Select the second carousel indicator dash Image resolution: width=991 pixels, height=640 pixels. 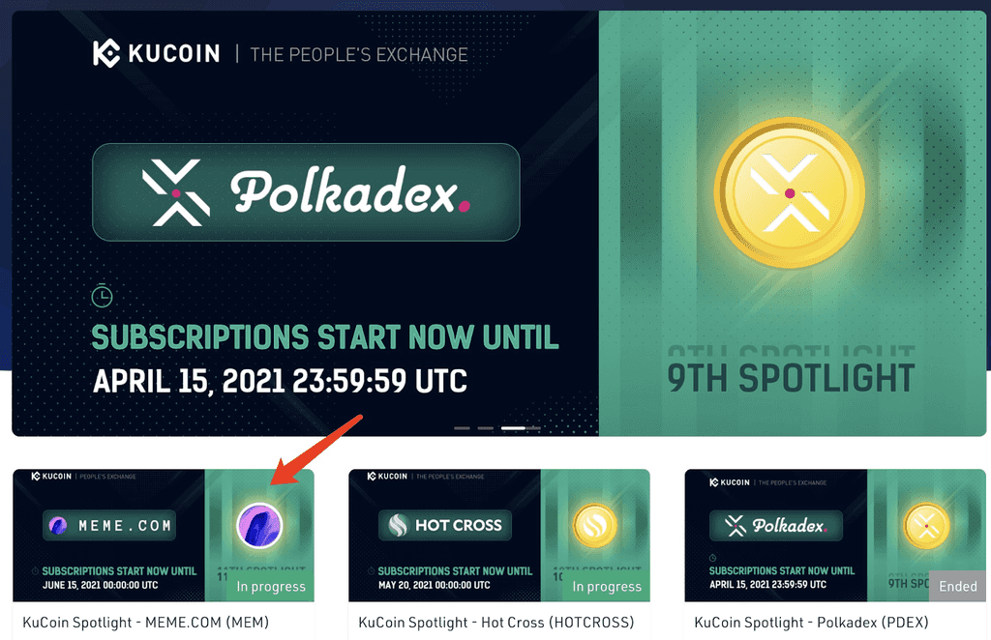[486, 428]
